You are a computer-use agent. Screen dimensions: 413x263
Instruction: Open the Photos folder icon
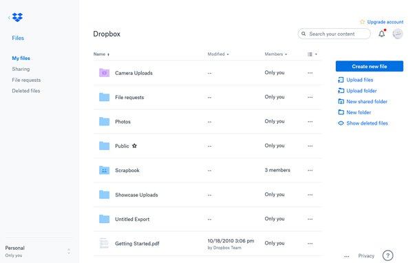point(105,121)
